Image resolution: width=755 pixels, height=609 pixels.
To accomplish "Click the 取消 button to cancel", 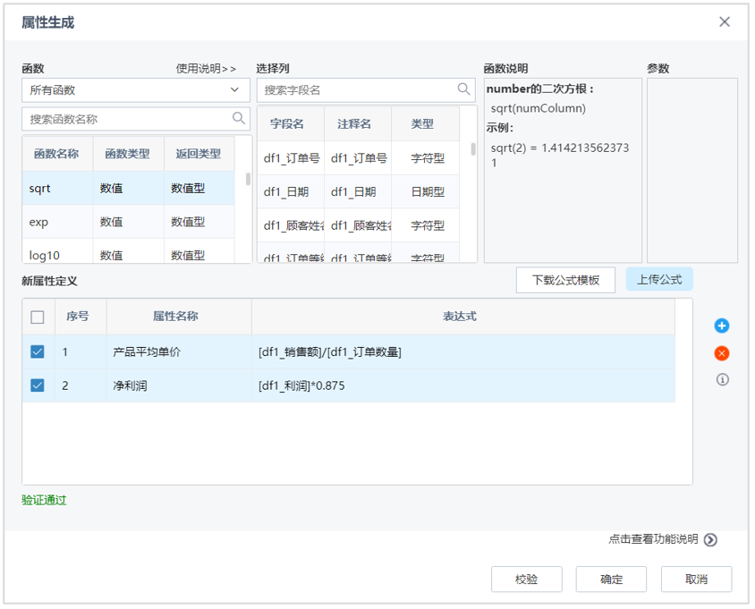I will pos(696,579).
